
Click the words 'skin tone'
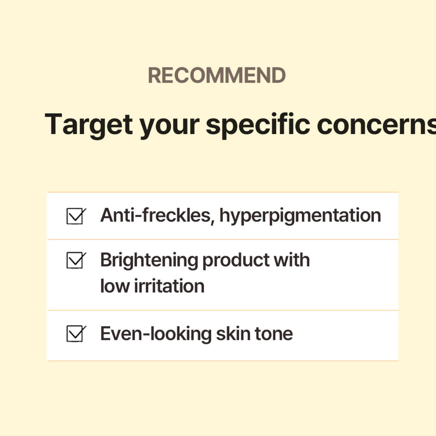pos(254,334)
